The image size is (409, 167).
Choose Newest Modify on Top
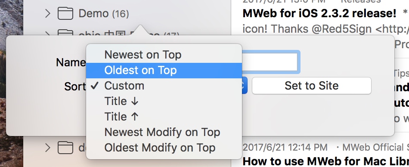pos(164,132)
